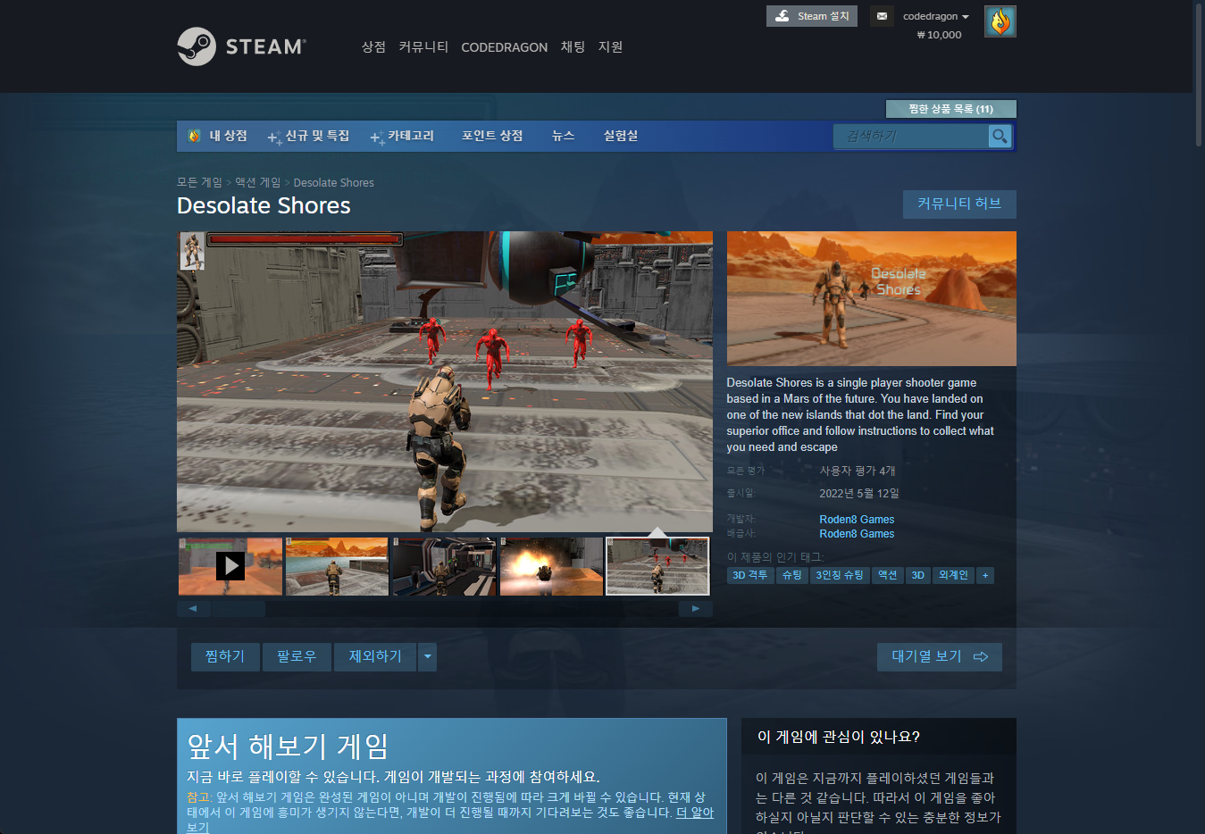Click the thumbnail strip scrollbar handle

tap(238, 609)
